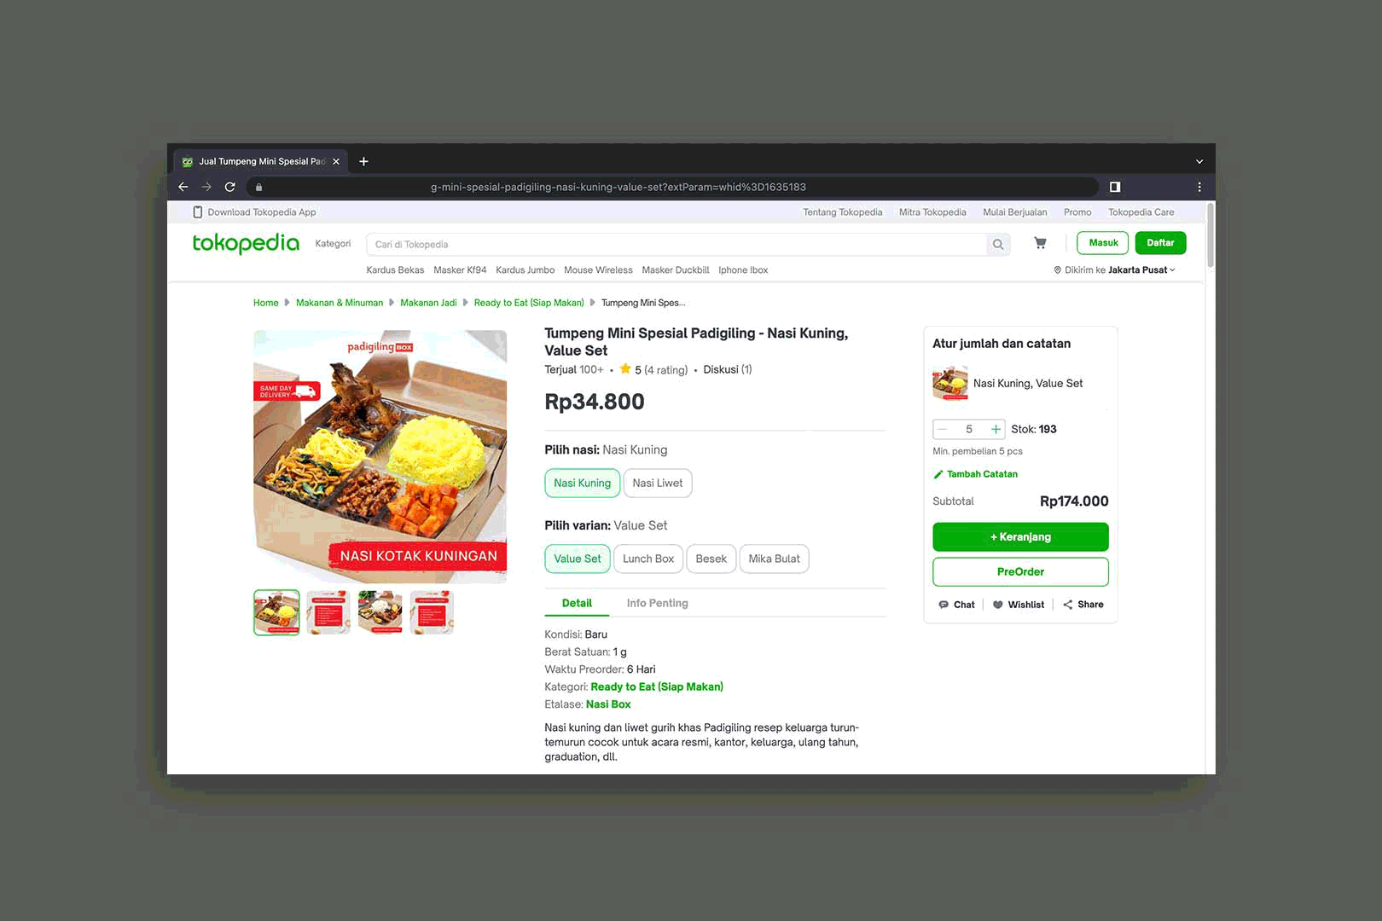Open the Promo menu link
Screen dimensions: 1382x921
click(x=1077, y=212)
